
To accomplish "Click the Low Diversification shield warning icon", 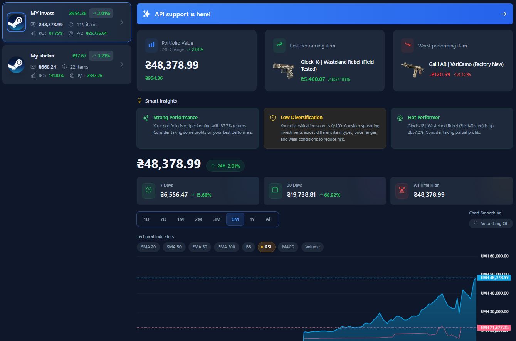I will [273, 118].
